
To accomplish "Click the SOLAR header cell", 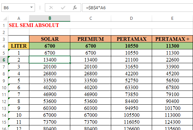I will point(50,39).
